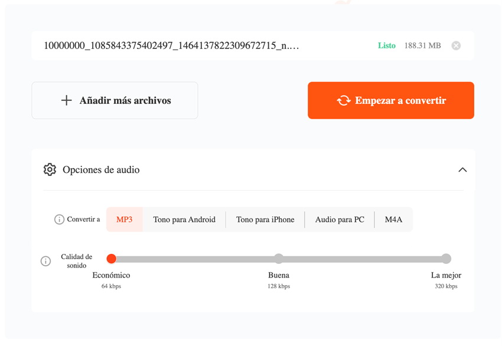
Task: Start conversion with Empezar a convertir
Action: [x=391, y=100]
